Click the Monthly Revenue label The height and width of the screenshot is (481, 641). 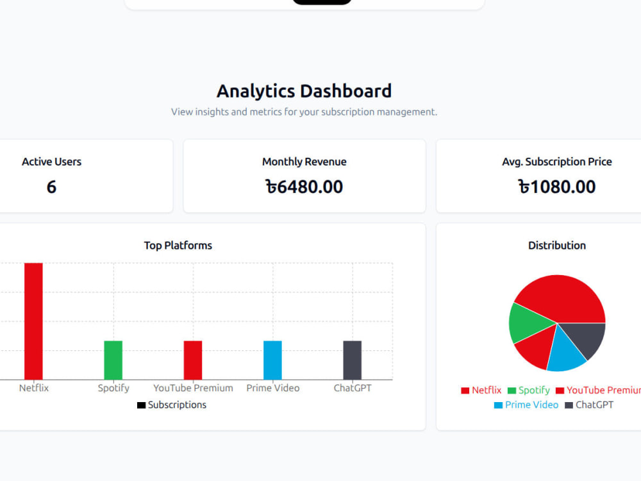click(304, 162)
